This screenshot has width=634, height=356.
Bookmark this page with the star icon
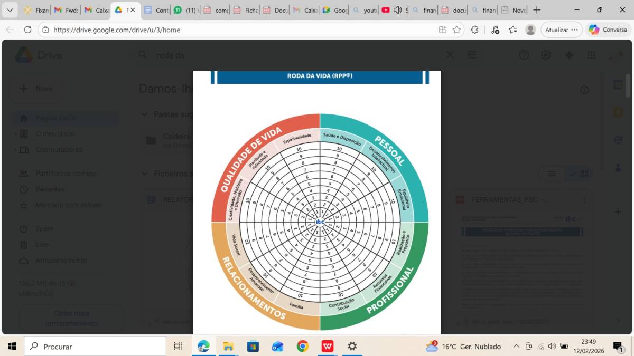pyautogui.click(x=456, y=30)
